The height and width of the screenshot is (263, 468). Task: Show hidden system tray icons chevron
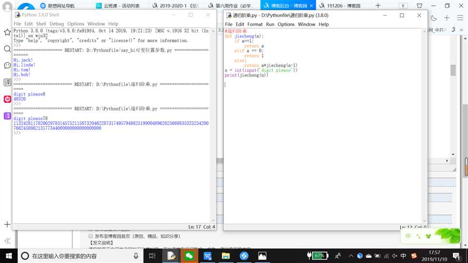(x=351, y=256)
